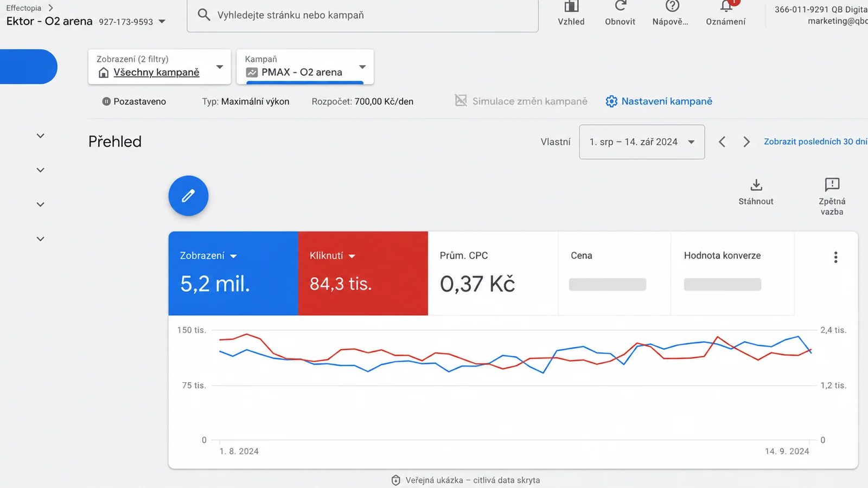
Task: Click the Přehled heading
Action: click(115, 142)
